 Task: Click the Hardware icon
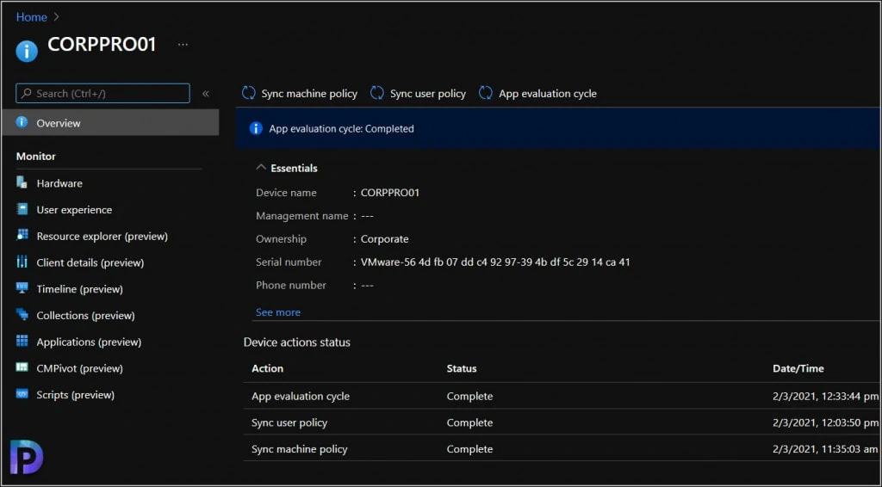[x=22, y=182]
